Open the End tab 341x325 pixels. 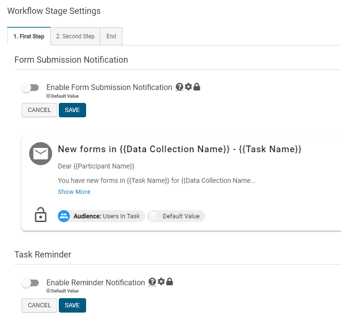[x=111, y=36]
